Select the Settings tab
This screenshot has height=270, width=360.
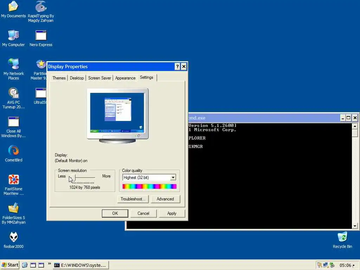click(147, 77)
